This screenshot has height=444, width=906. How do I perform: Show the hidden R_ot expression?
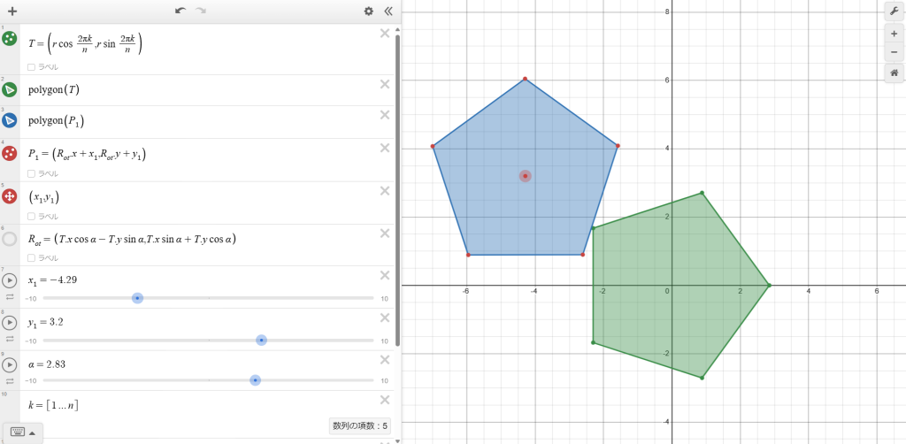[x=10, y=239]
